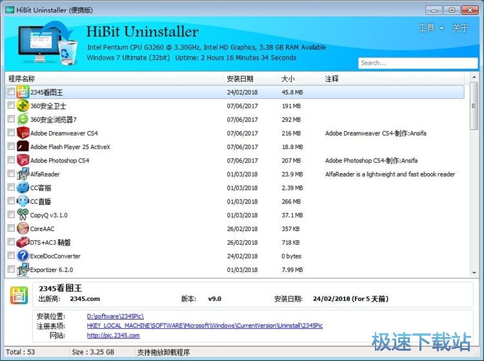Sort by 安装日期 column header

click(x=251, y=79)
